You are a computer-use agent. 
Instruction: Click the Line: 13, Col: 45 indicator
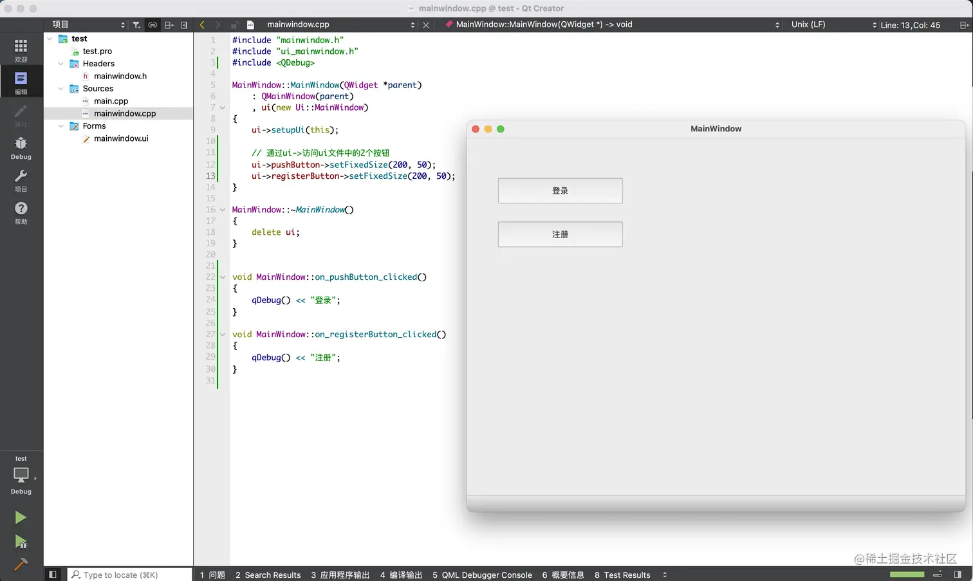tap(910, 25)
